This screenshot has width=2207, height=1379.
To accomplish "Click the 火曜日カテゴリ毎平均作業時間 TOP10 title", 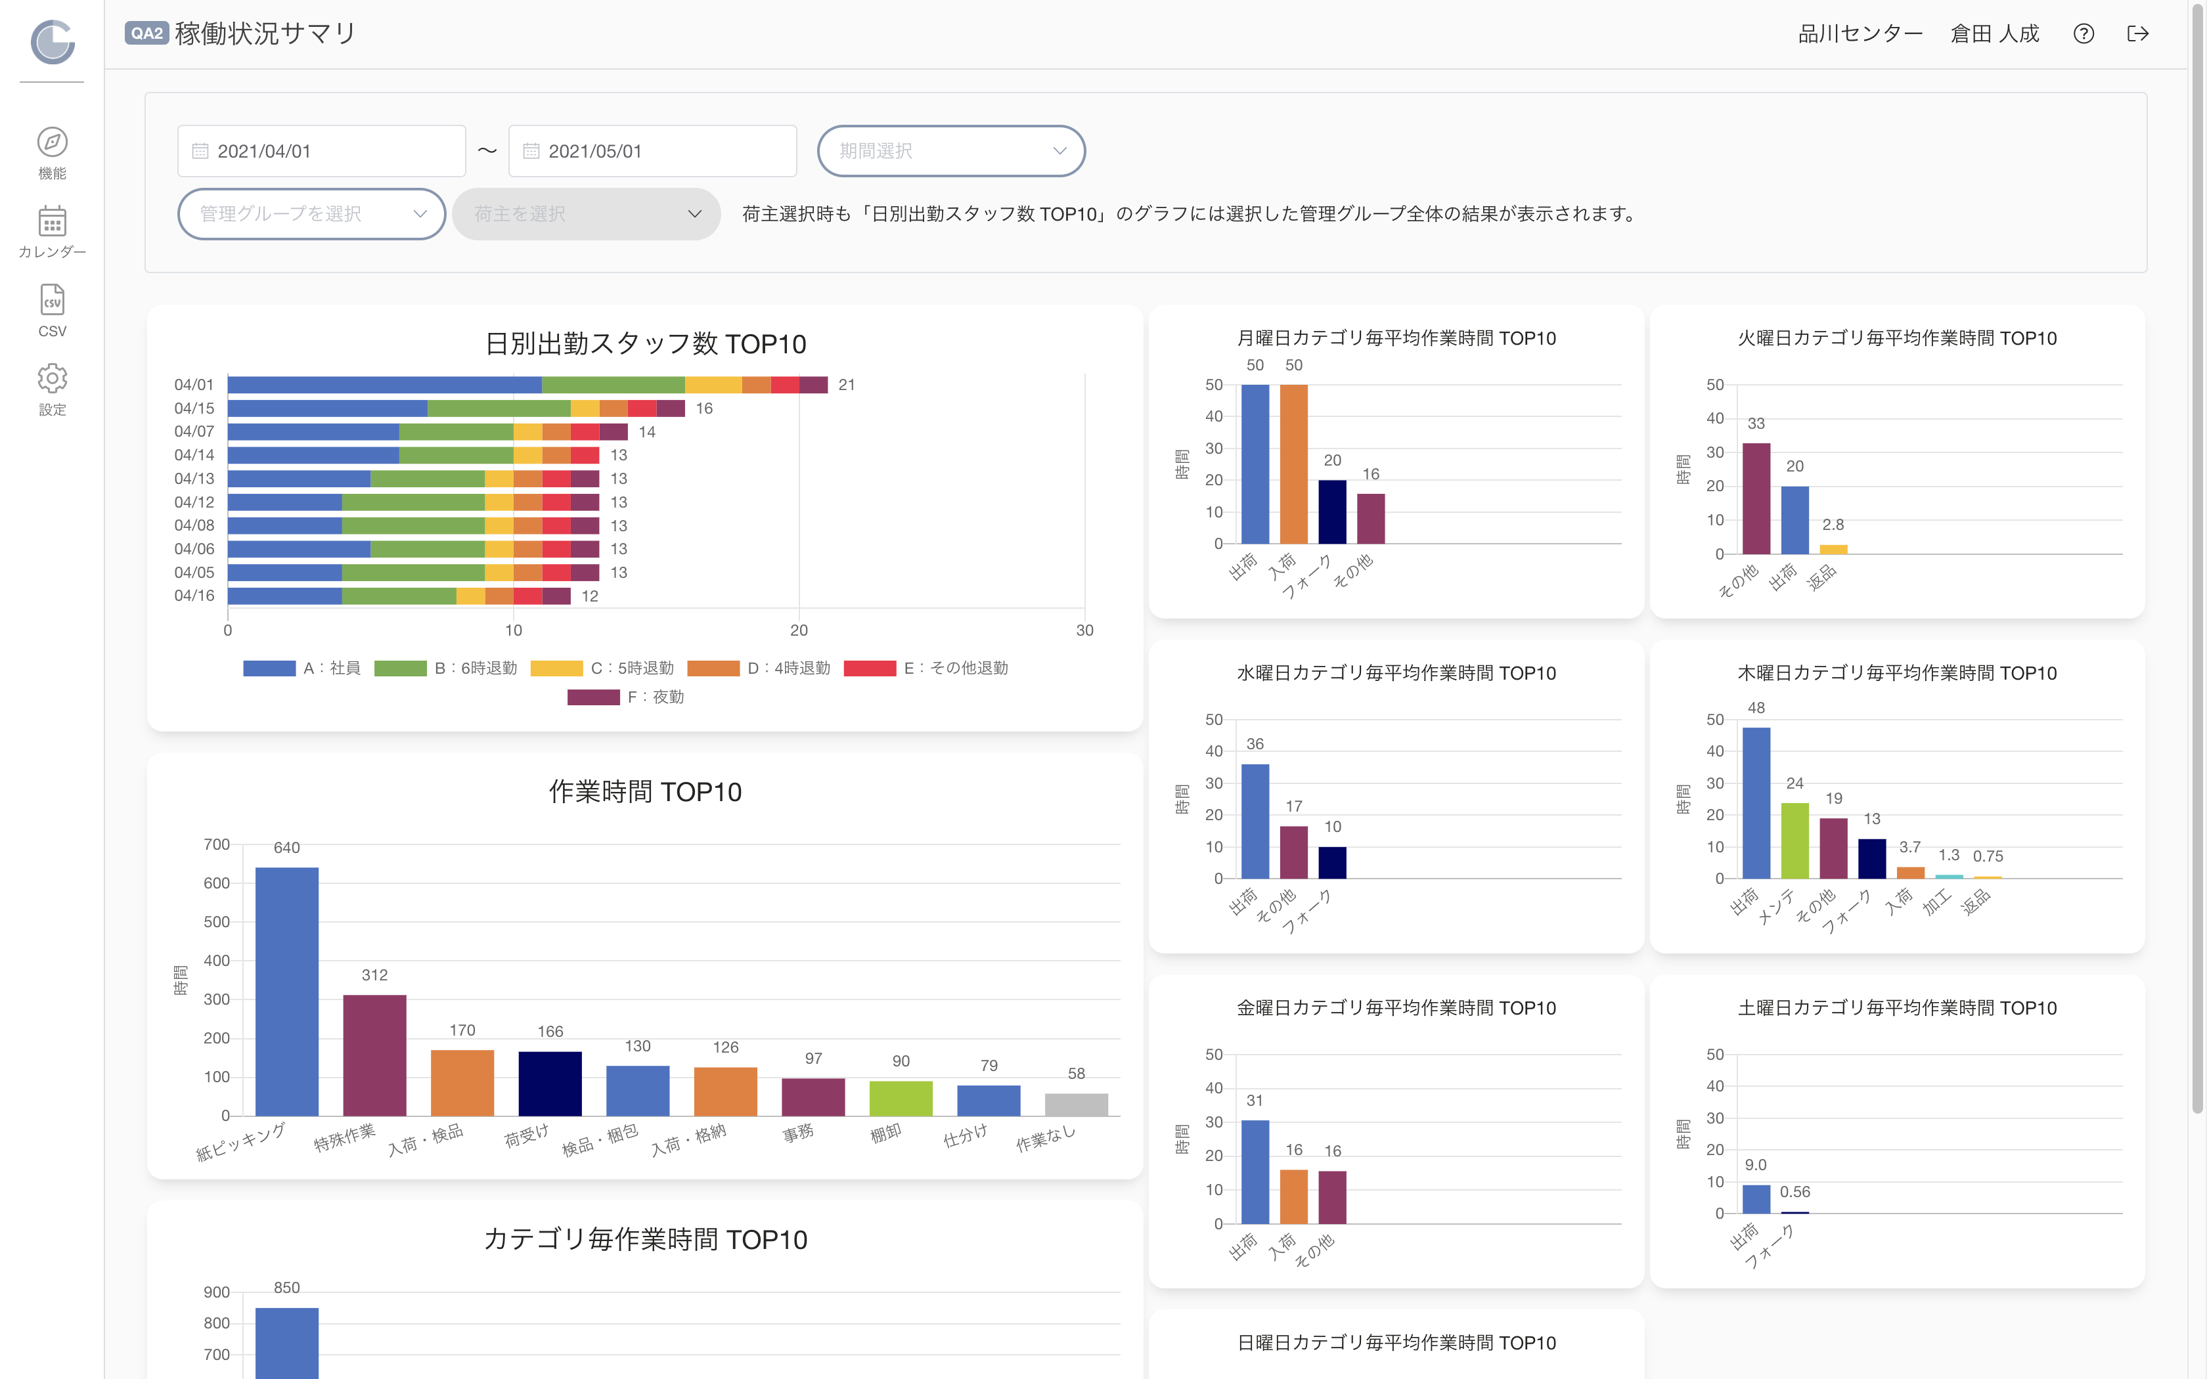I will tap(1897, 338).
